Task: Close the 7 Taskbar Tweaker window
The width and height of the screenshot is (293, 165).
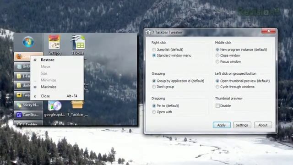Action: point(269,31)
